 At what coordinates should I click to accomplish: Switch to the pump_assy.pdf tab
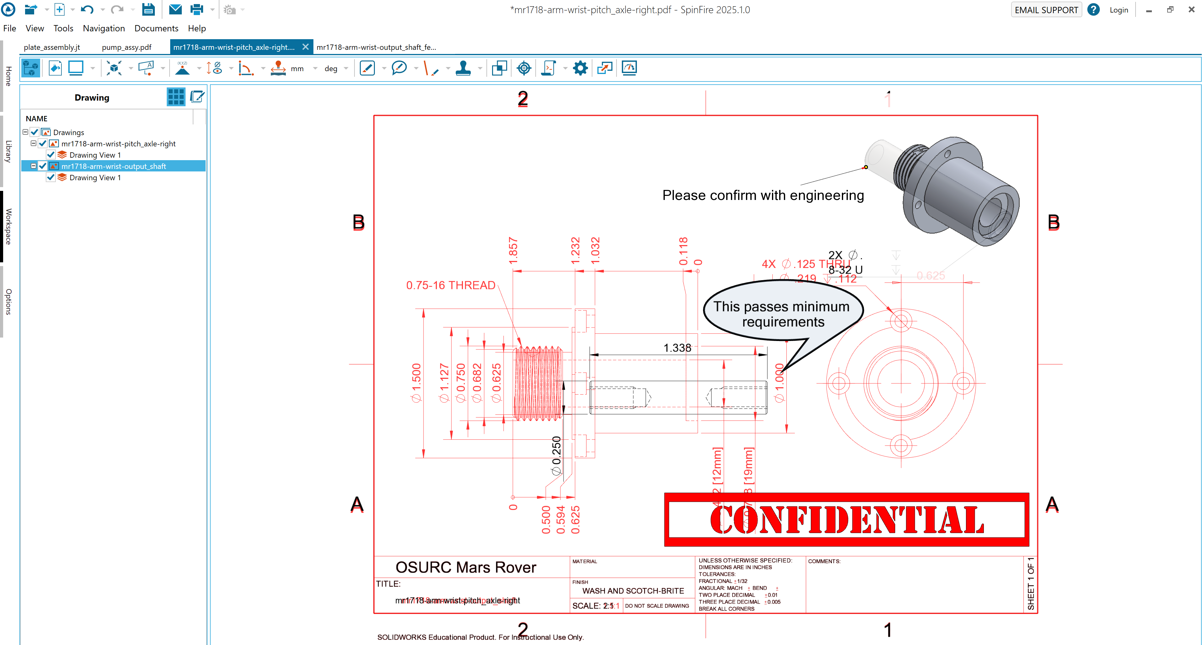coord(126,47)
